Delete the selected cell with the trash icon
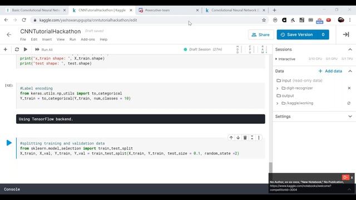 (245, 138)
